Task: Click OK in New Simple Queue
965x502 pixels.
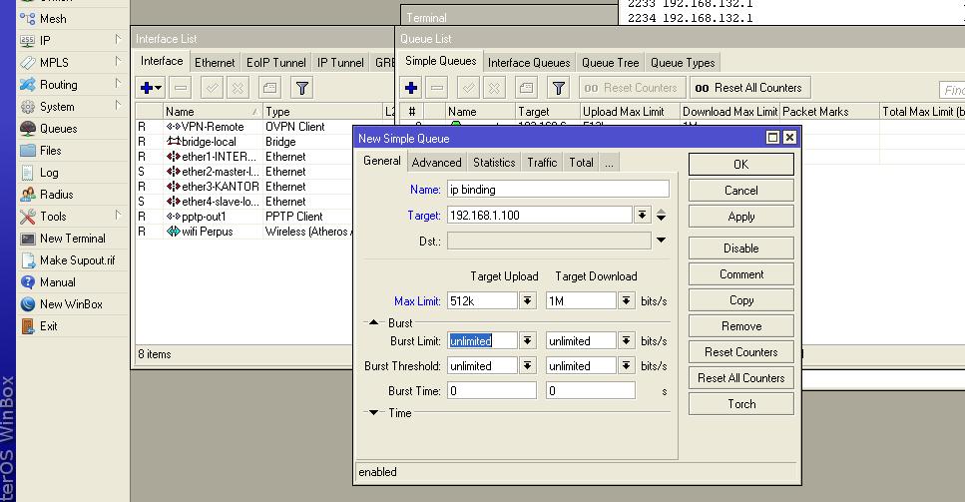Action: [x=741, y=165]
